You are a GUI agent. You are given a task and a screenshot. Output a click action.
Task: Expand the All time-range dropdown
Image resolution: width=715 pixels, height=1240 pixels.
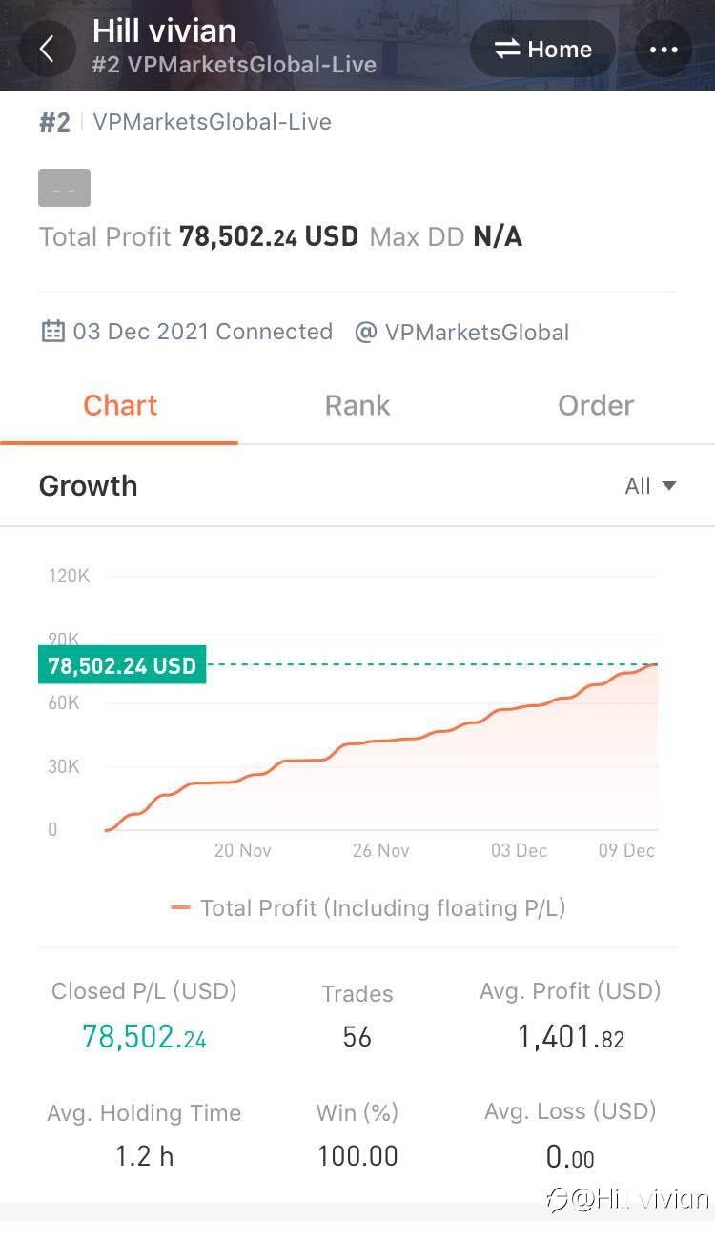pyautogui.click(x=638, y=486)
